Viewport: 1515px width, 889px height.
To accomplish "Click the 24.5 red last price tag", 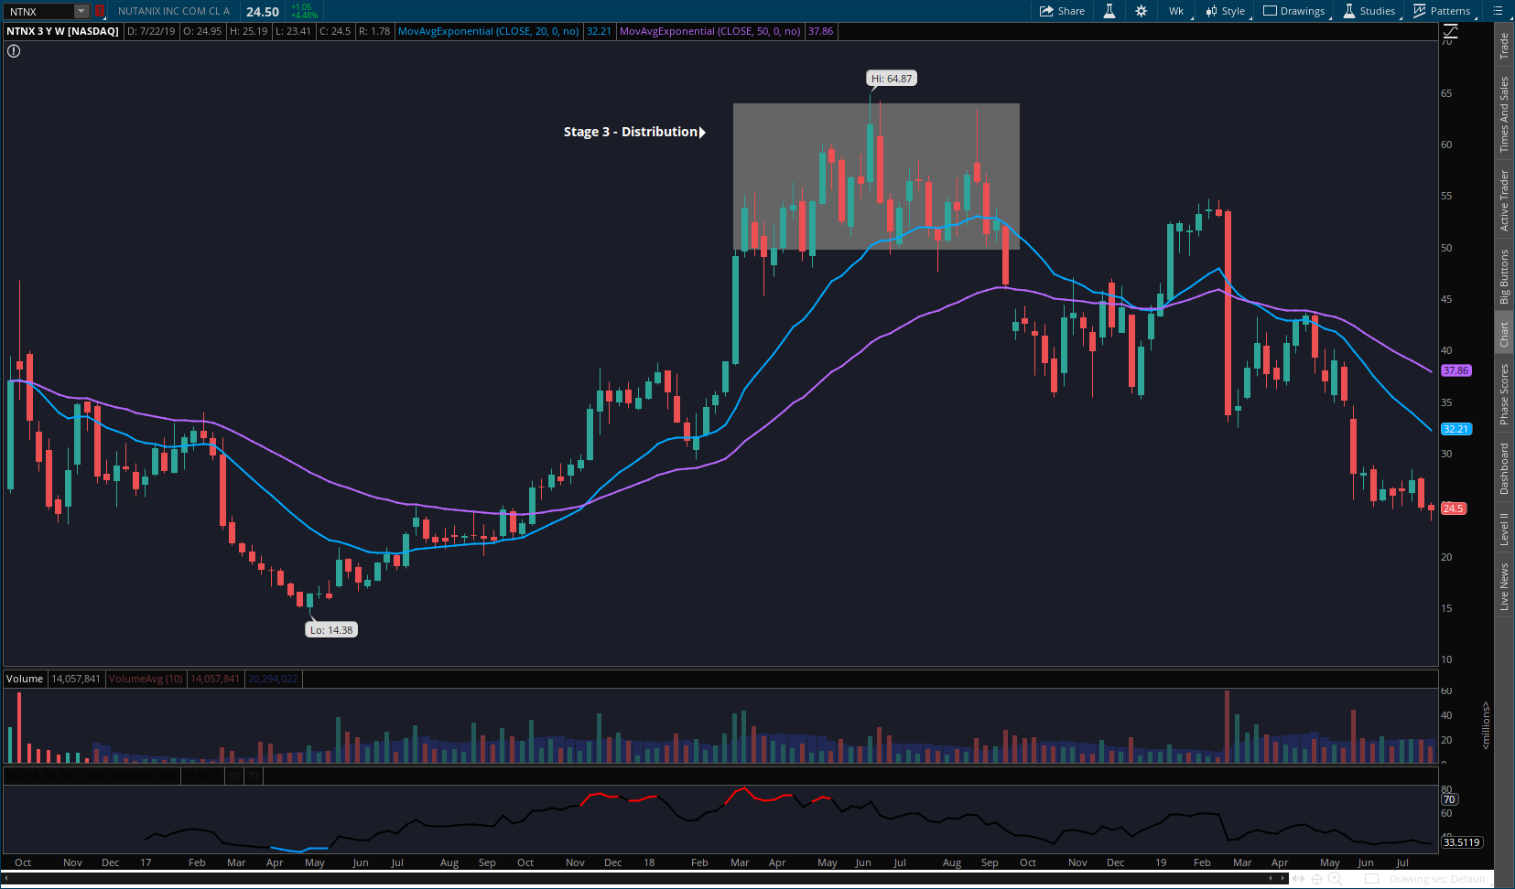I will tap(1454, 509).
